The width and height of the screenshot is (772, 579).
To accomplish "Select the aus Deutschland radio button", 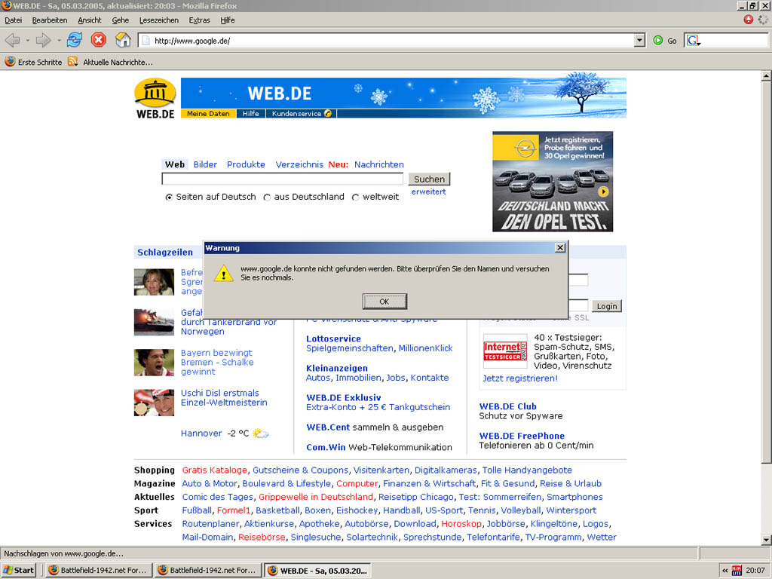I will pos(267,198).
